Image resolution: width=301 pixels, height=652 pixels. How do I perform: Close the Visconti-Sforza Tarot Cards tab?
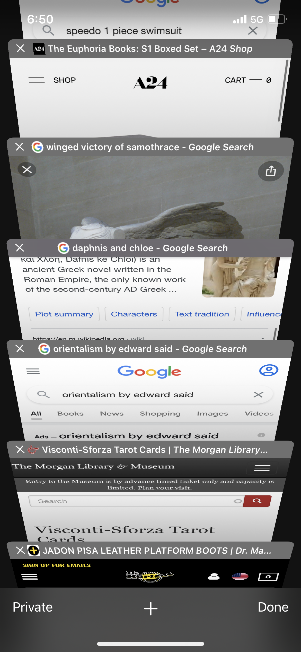click(20, 449)
